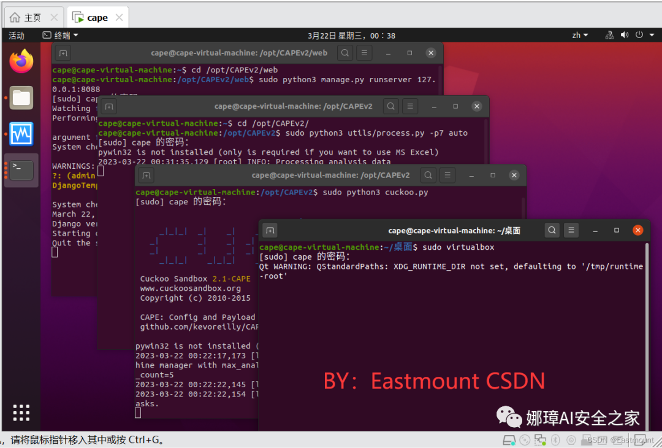Open search in the cuckoo.py terminal
Viewport: 662px width, 448px height.
coord(428,175)
